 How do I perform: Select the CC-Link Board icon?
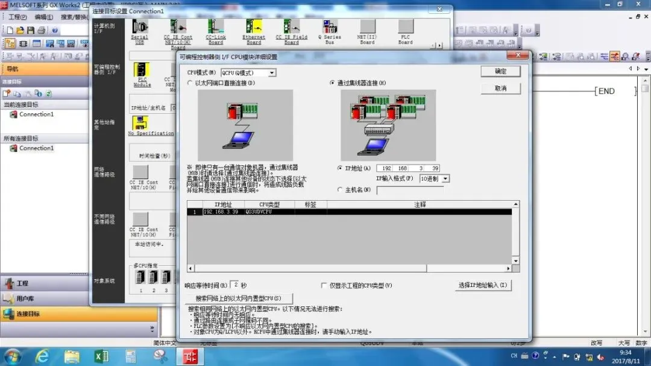coord(215,27)
